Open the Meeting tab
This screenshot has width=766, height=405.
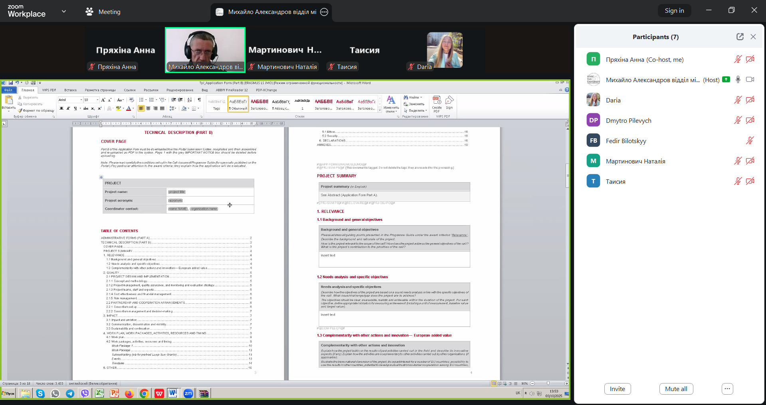point(103,12)
